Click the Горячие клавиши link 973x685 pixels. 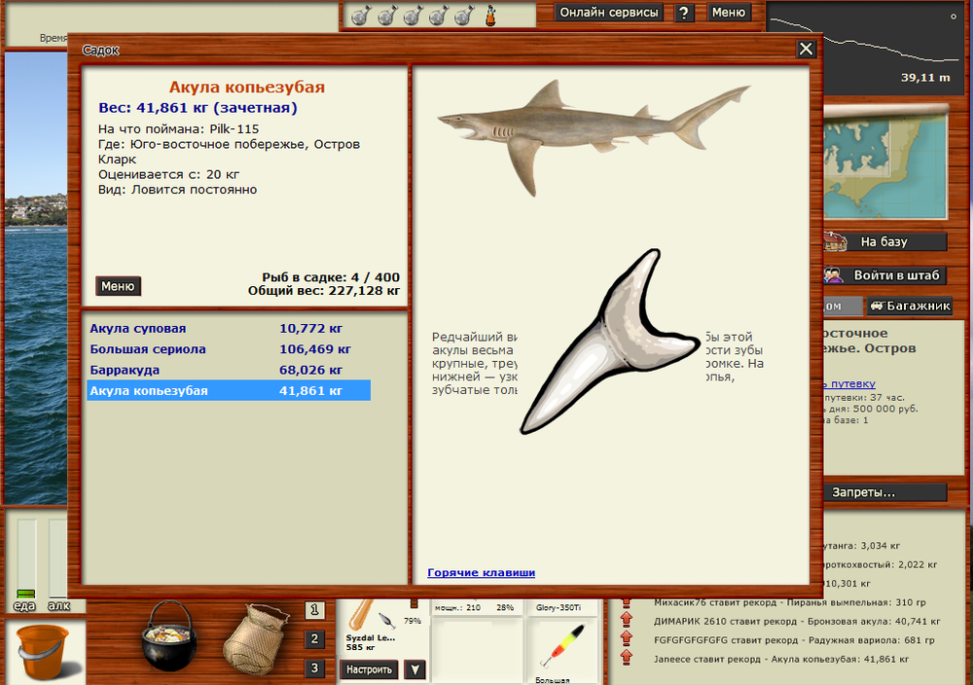[x=481, y=573]
